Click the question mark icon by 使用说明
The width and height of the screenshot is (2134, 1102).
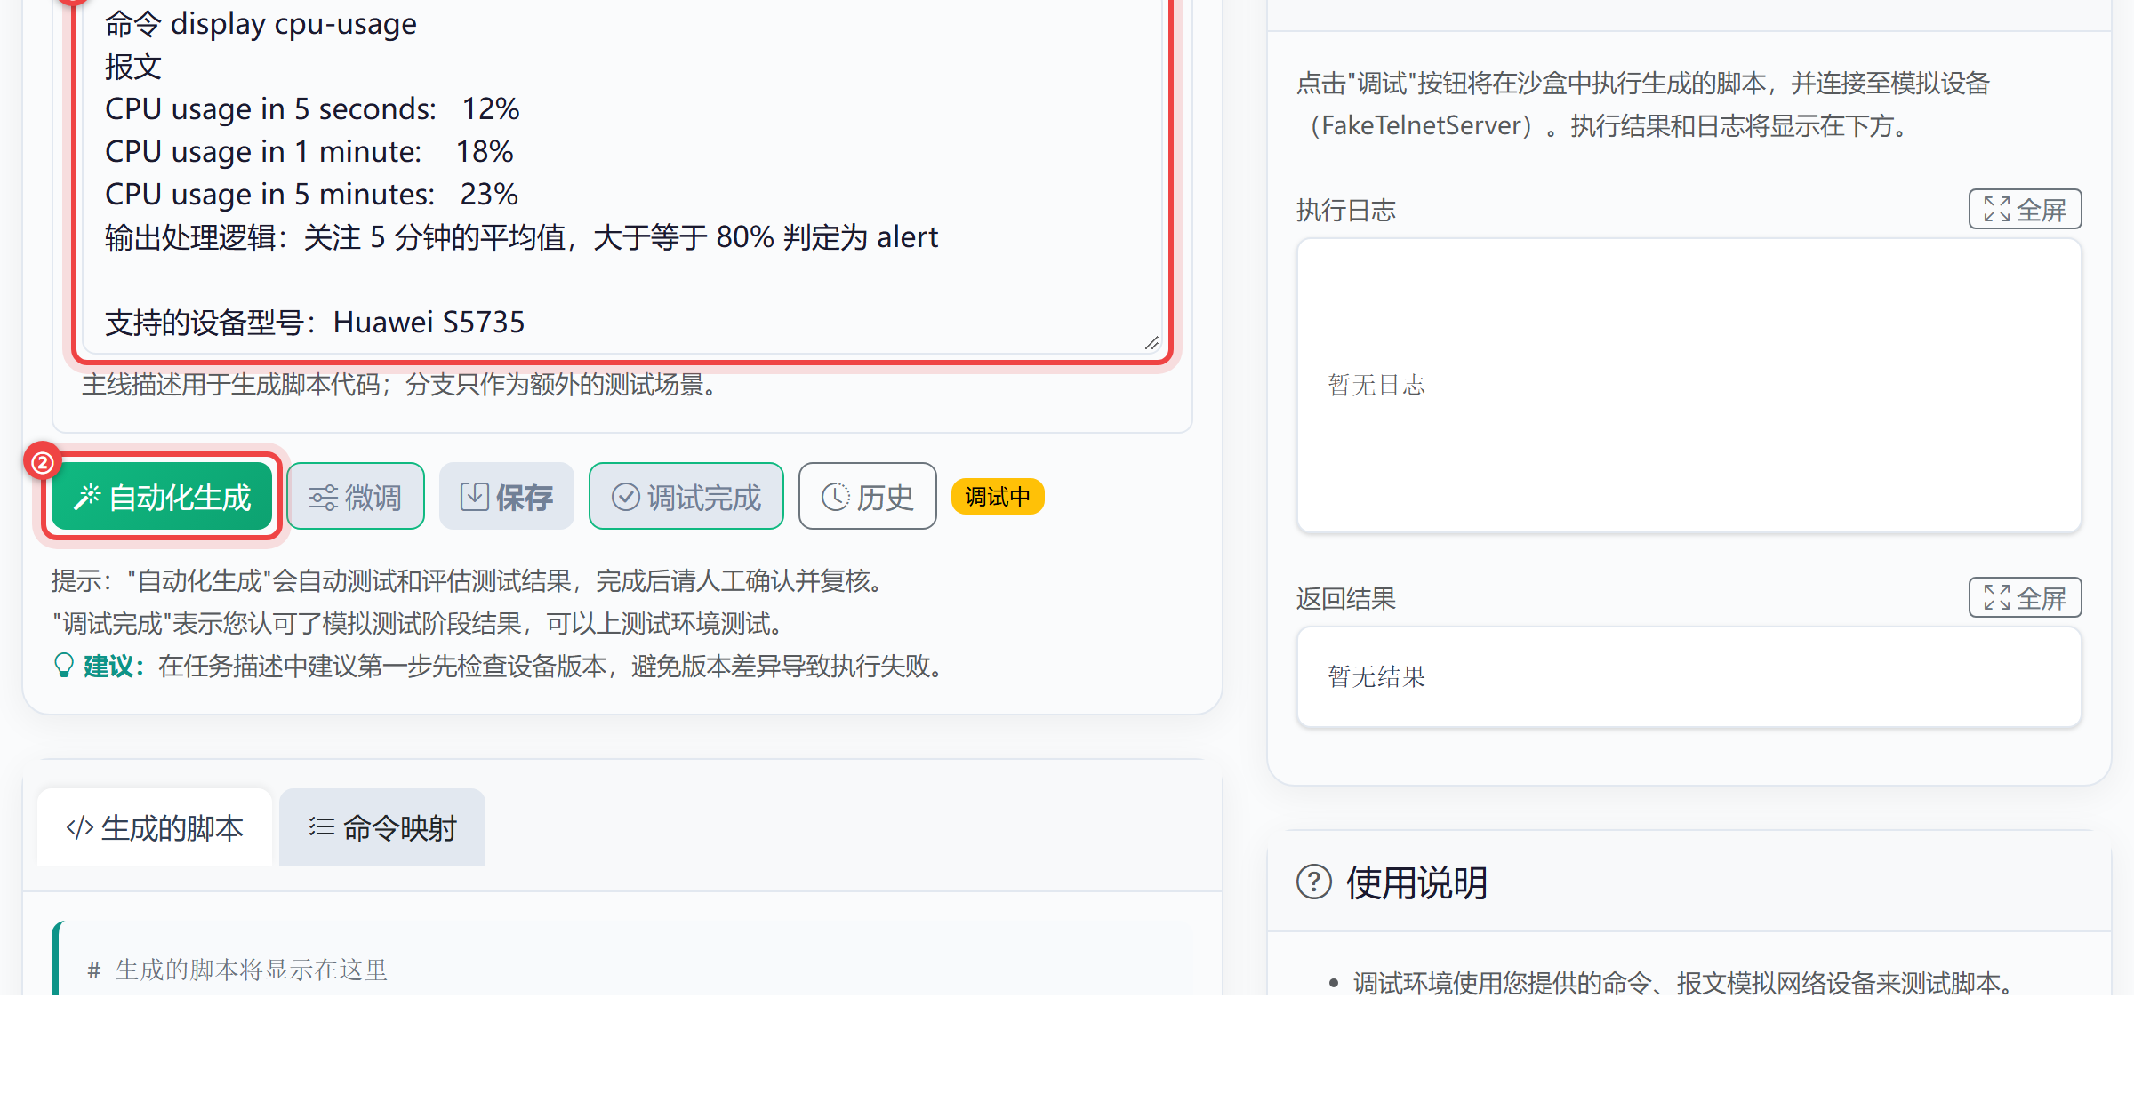tap(1314, 882)
